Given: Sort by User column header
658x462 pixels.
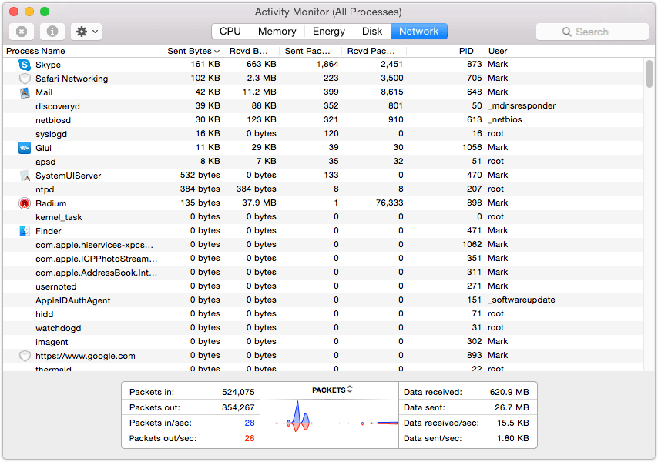Looking at the screenshot, I should point(529,51).
